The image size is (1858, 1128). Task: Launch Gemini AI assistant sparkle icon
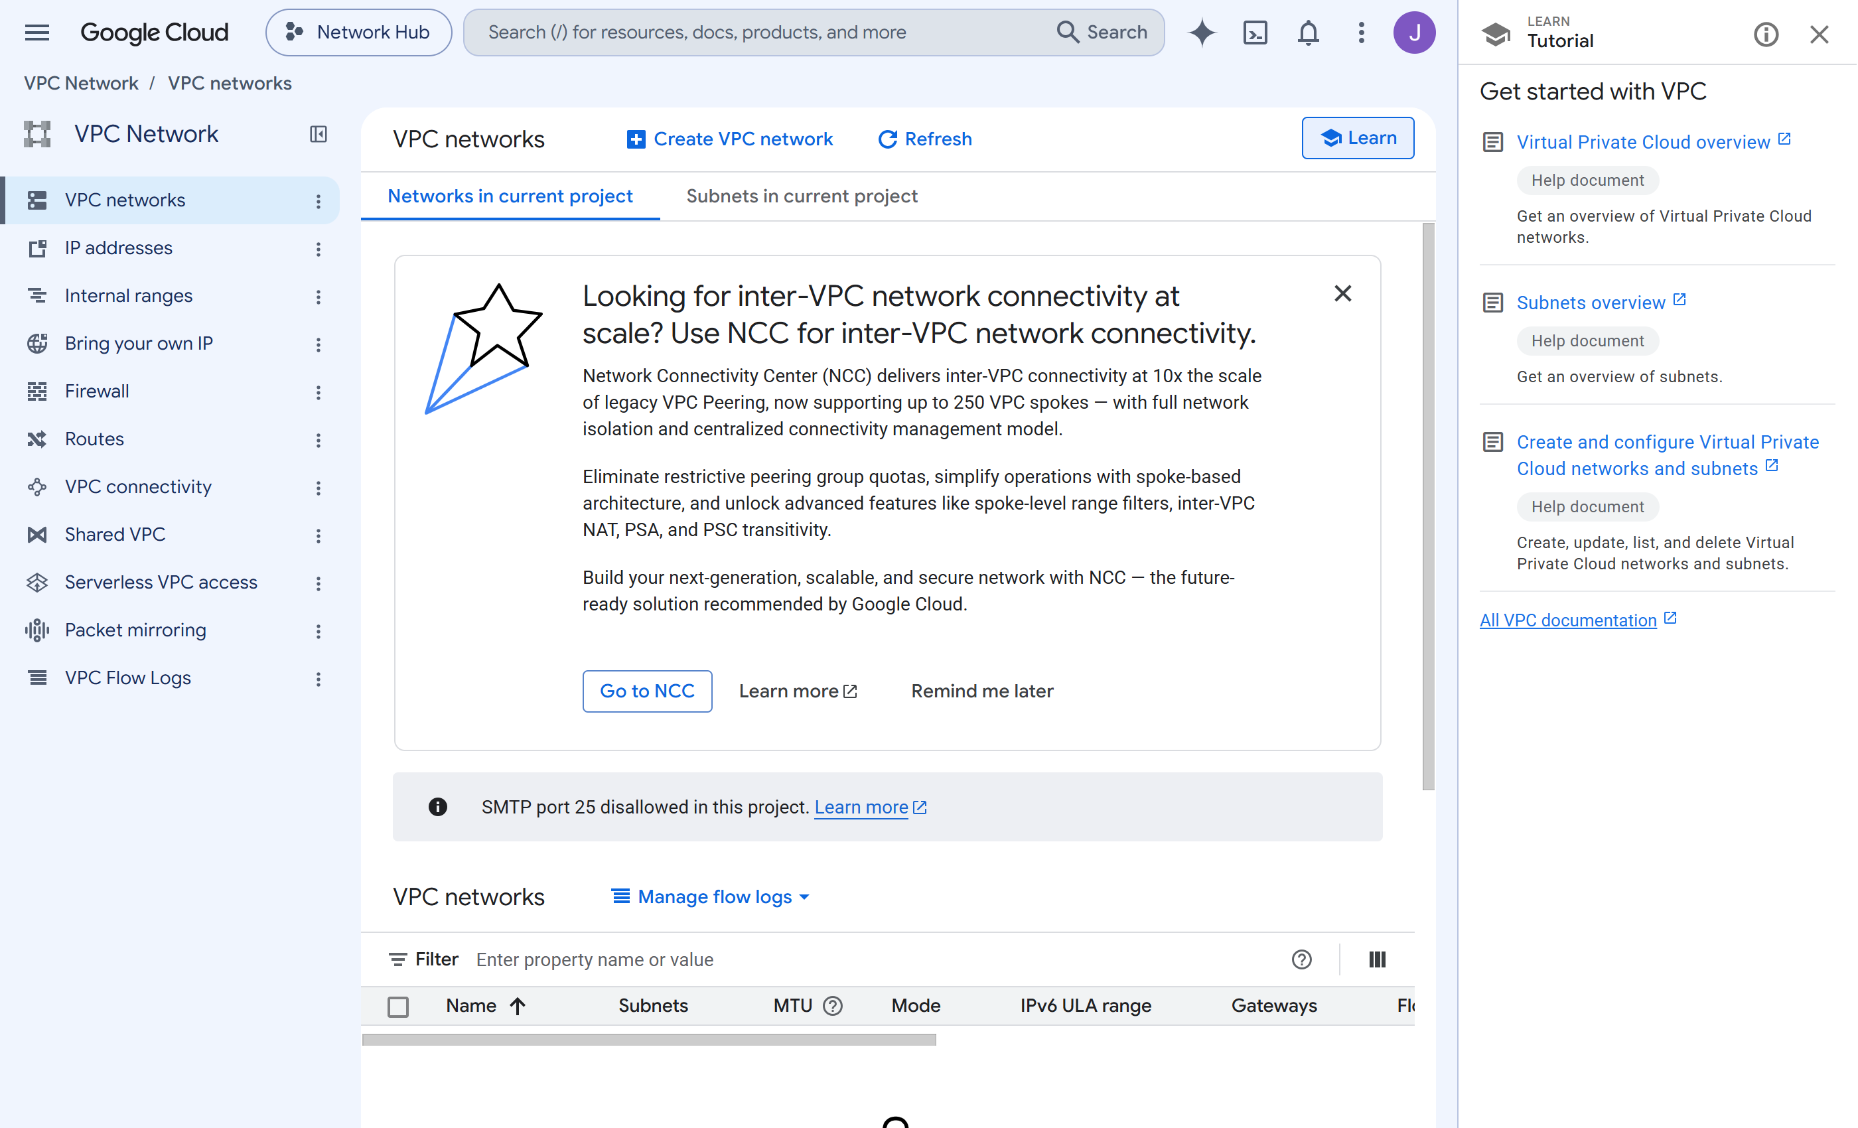coord(1202,33)
